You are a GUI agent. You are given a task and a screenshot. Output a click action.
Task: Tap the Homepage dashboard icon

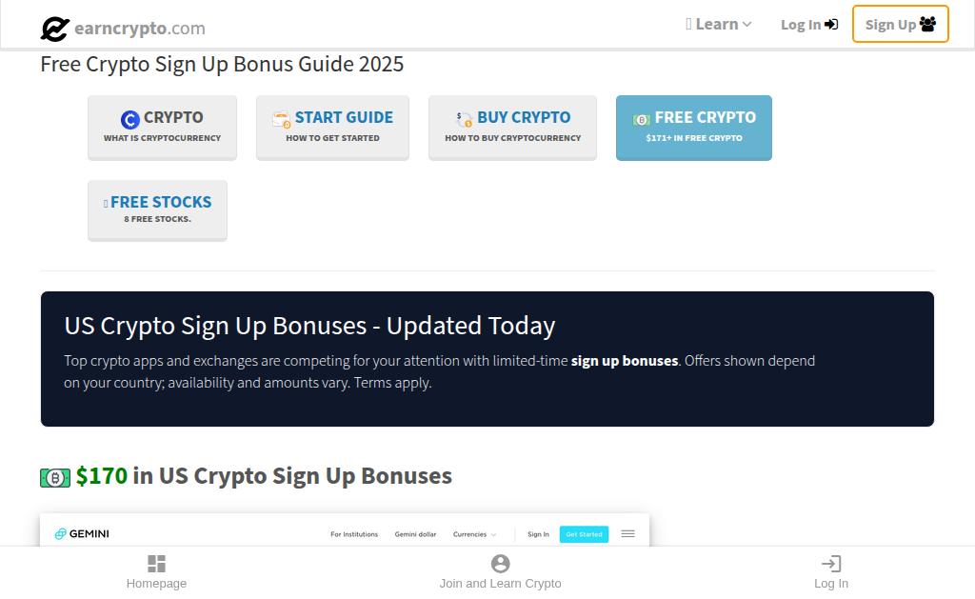[x=156, y=564]
